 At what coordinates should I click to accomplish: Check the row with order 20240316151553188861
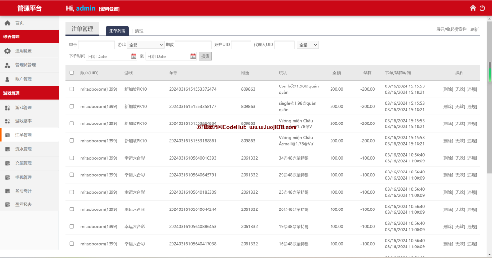click(x=72, y=141)
